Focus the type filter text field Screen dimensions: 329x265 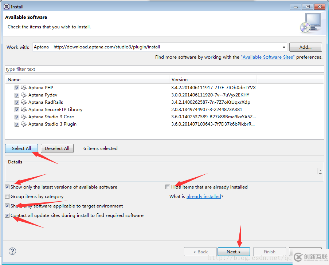[x=165, y=69]
